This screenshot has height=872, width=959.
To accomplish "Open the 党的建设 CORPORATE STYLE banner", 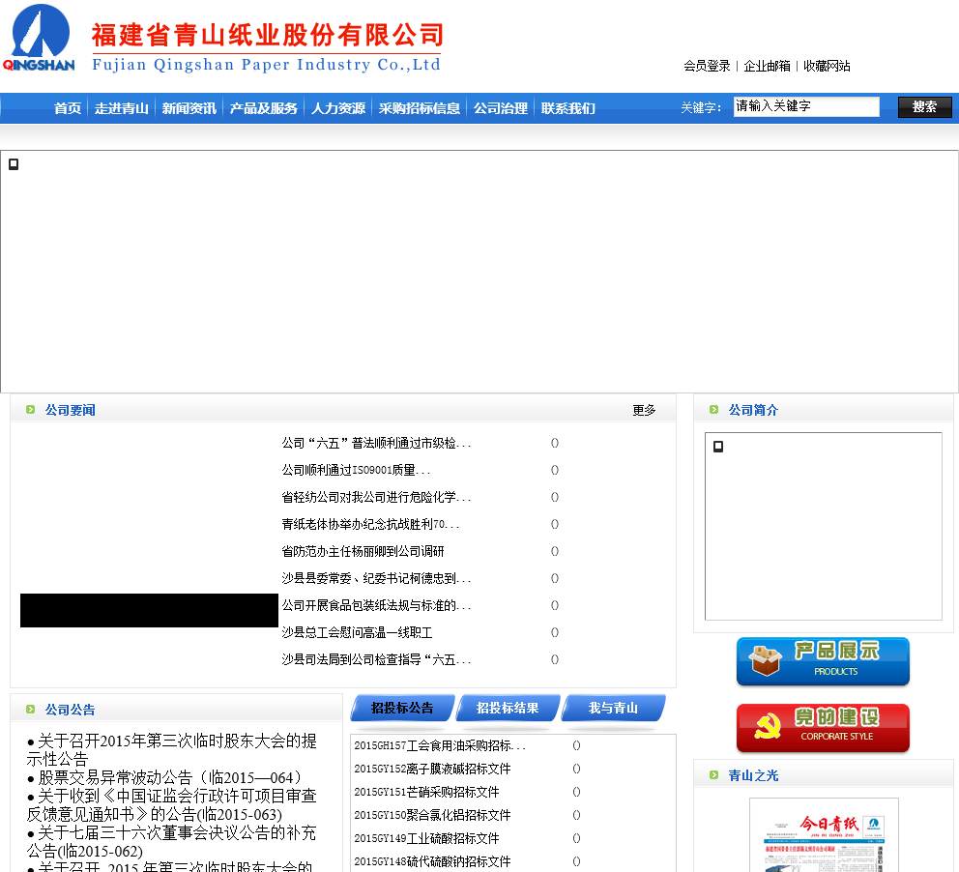I will pos(823,728).
